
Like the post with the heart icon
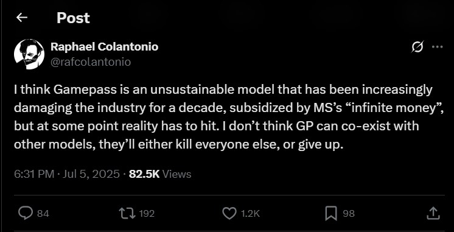click(229, 214)
